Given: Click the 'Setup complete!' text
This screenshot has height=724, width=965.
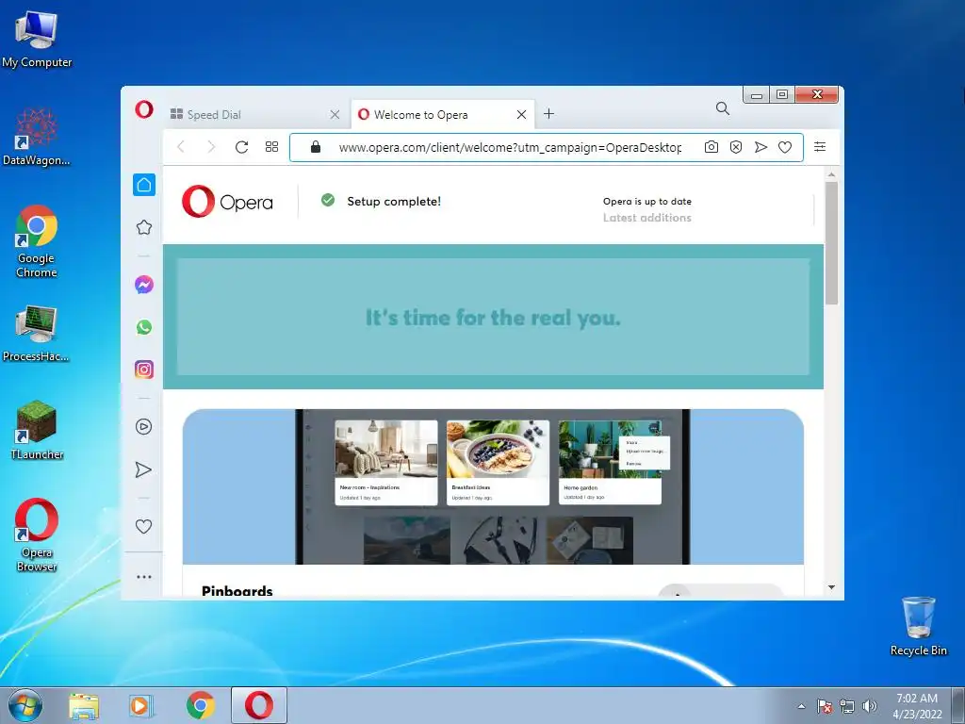Looking at the screenshot, I should (394, 202).
